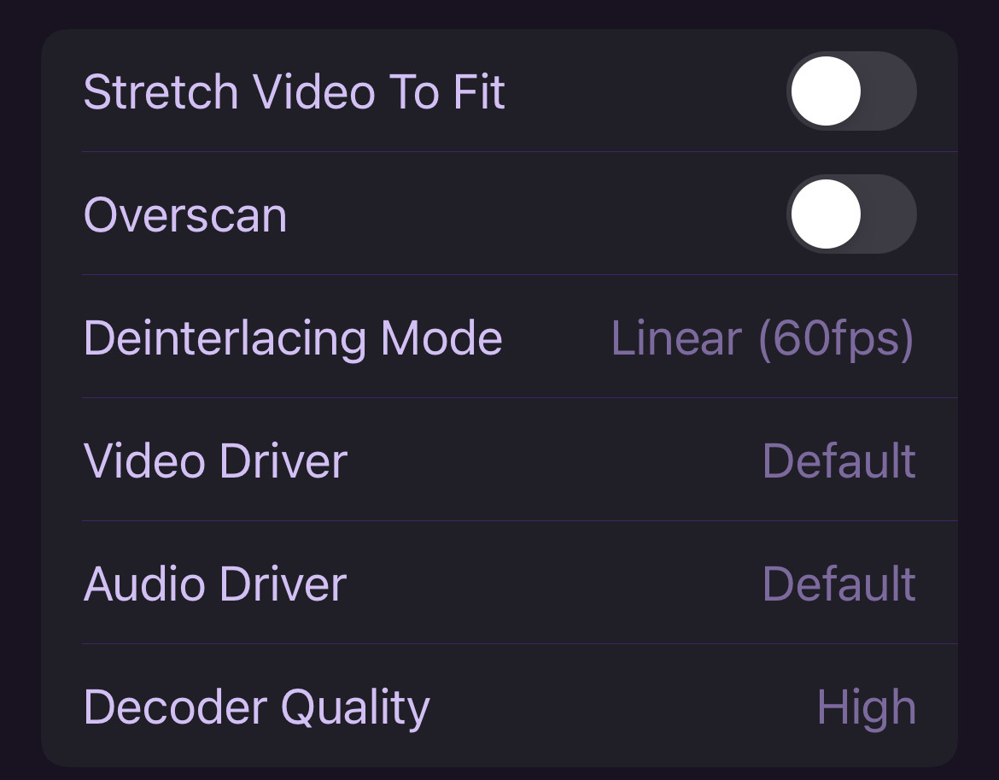Turn on the Overscan toggle
This screenshot has height=780, width=999.
coord(850,214)
